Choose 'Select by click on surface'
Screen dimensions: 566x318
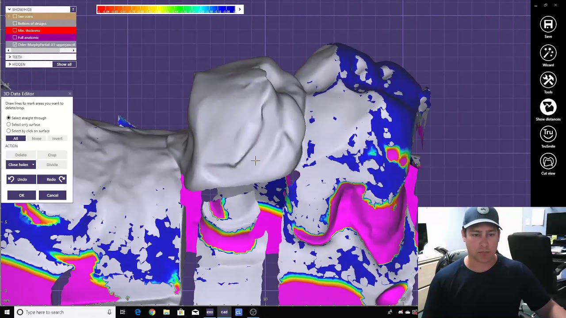pyautogui.click(x=8, y=131)
